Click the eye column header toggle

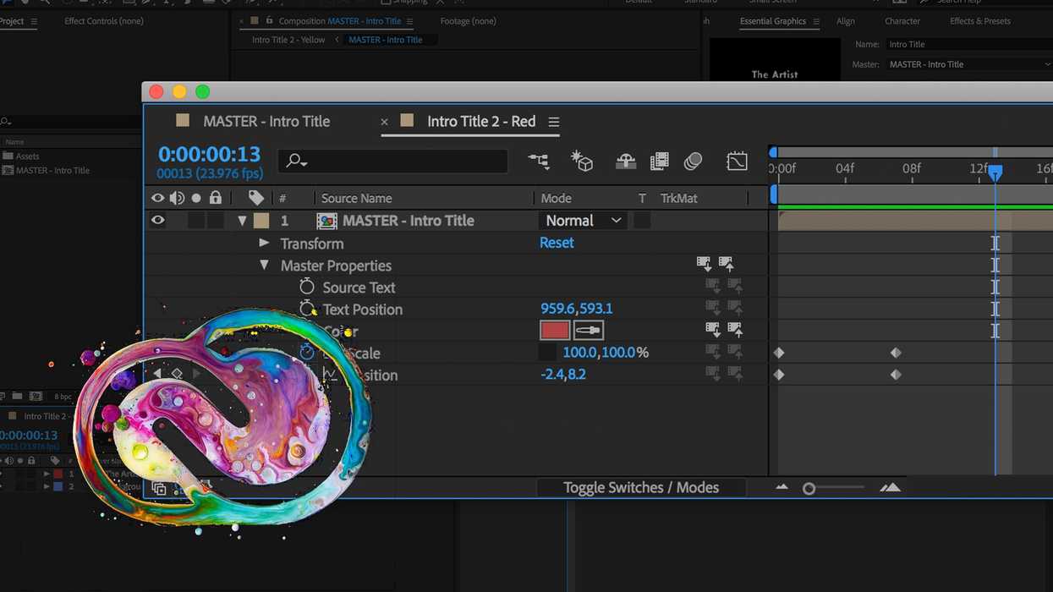(157, 198)
